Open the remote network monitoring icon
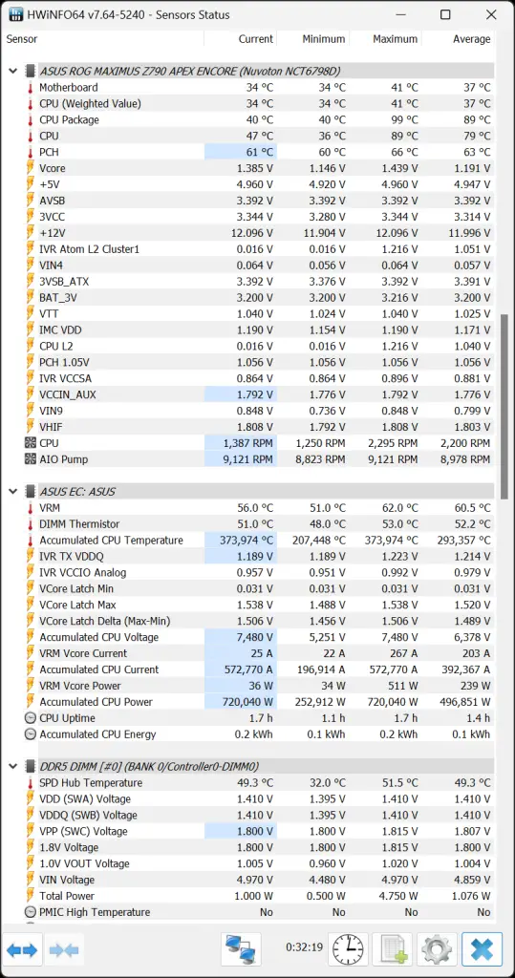 click(241, 950)
